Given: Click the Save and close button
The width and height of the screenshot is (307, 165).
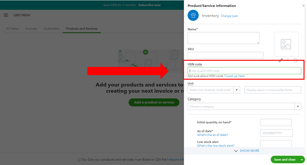Looking at the screenshot, I should point(285,160).
